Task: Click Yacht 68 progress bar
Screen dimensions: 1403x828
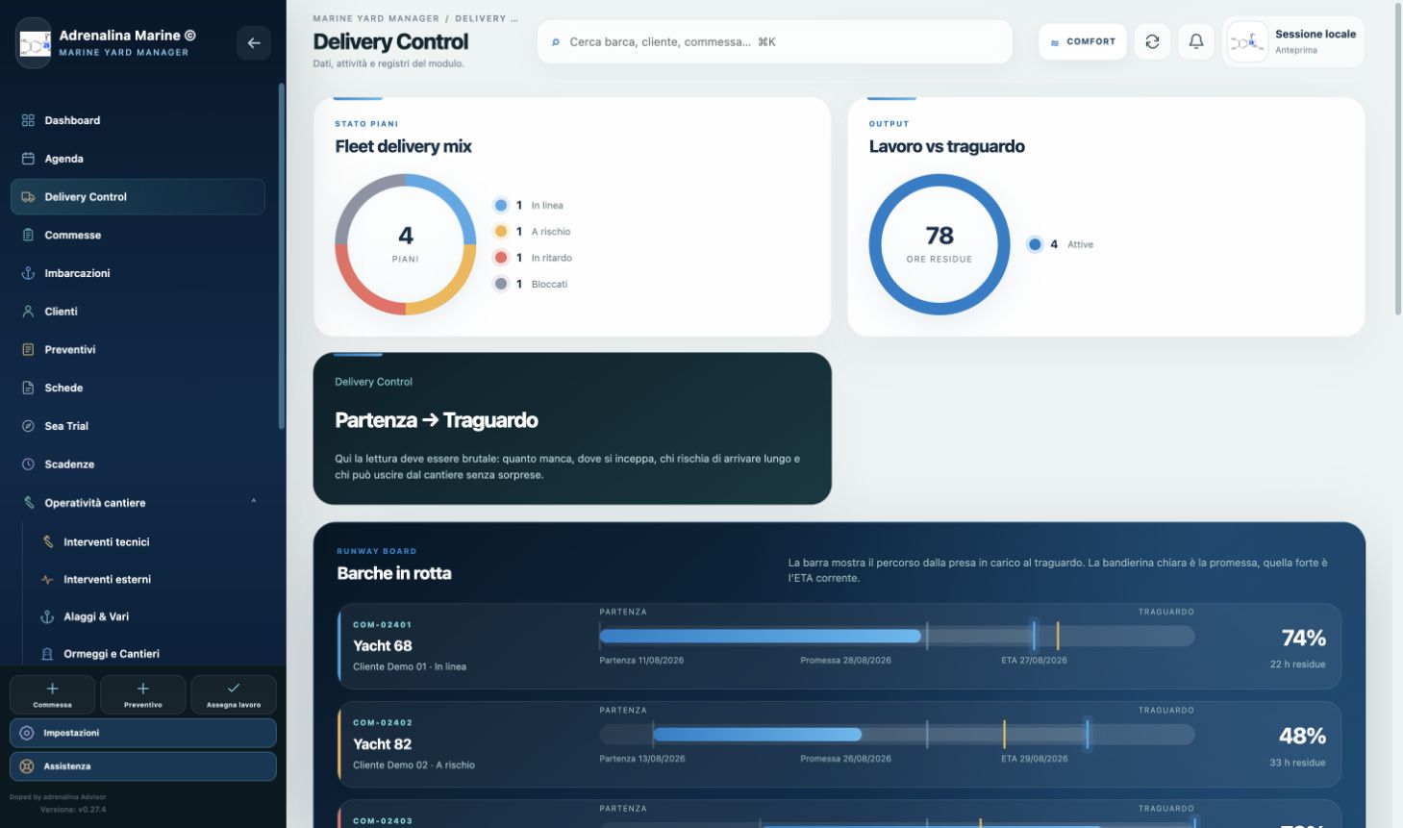Action: (897, 636)
